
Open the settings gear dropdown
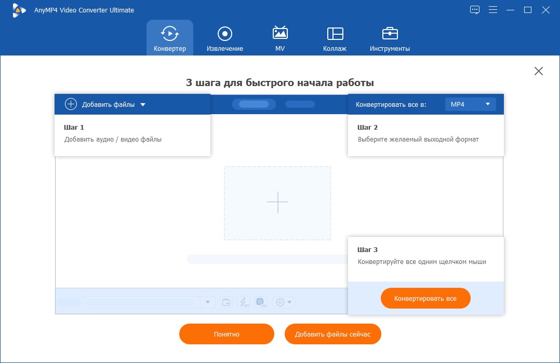pyautogui.click(x=283, y=301)
